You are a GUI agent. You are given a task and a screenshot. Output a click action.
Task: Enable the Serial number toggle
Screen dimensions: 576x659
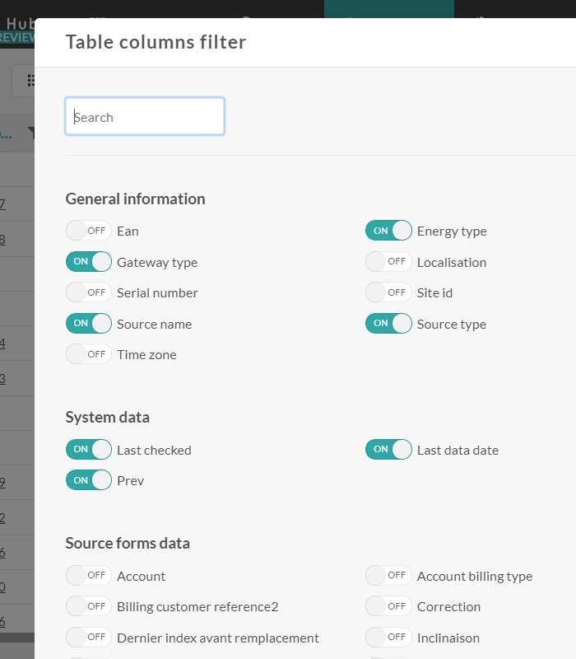pos(89,292)
